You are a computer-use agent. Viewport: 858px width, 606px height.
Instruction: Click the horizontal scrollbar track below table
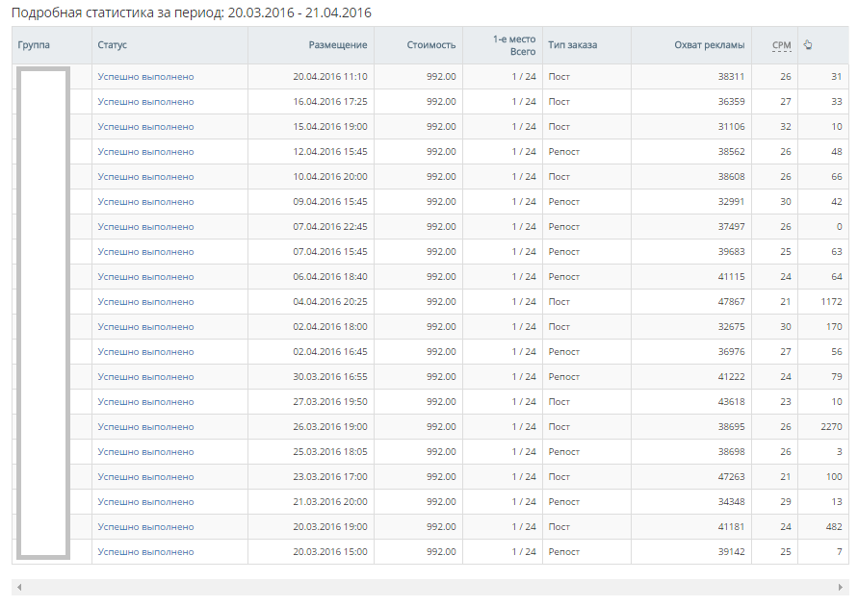[429, 587]
